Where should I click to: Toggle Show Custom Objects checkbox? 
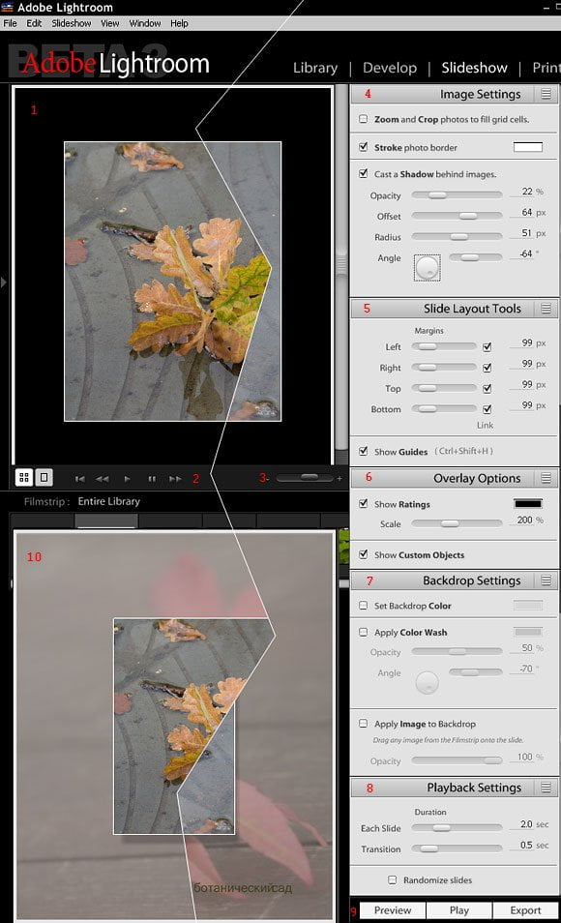[x=364, y=554]
